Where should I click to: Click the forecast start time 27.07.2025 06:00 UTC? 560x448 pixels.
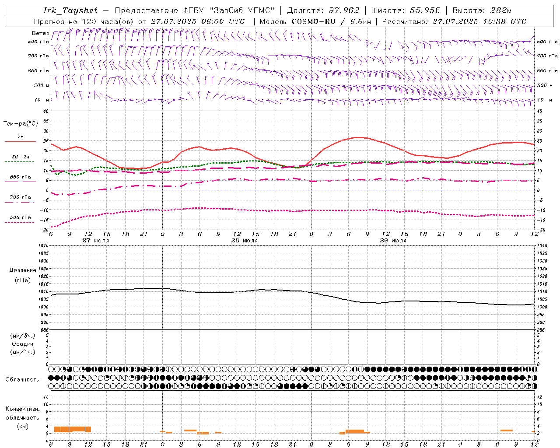point(198,21)
